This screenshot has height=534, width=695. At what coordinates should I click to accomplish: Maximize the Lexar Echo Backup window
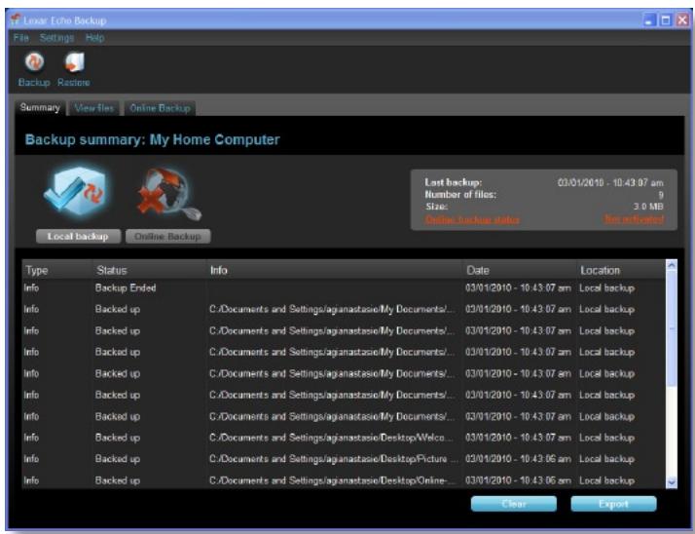click(x=666, y=19)
